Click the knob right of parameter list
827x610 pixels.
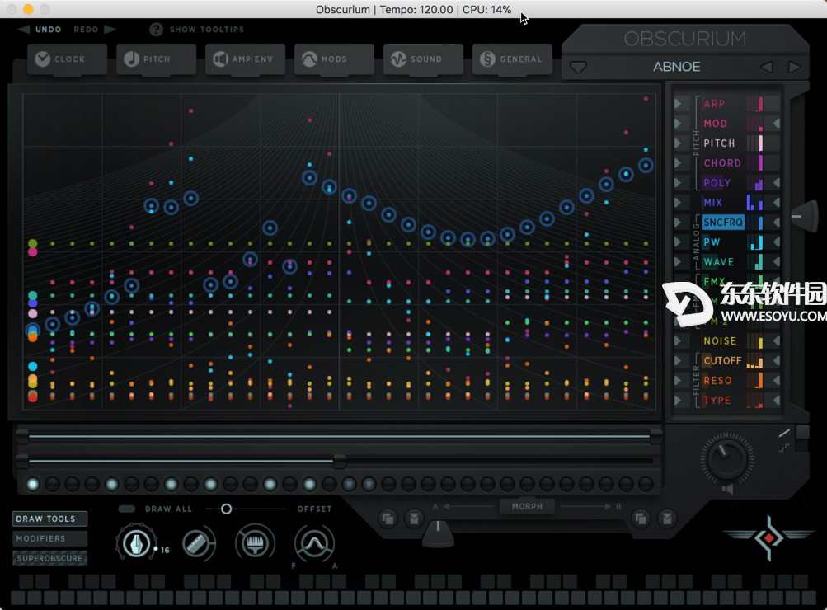coord(805,216)
